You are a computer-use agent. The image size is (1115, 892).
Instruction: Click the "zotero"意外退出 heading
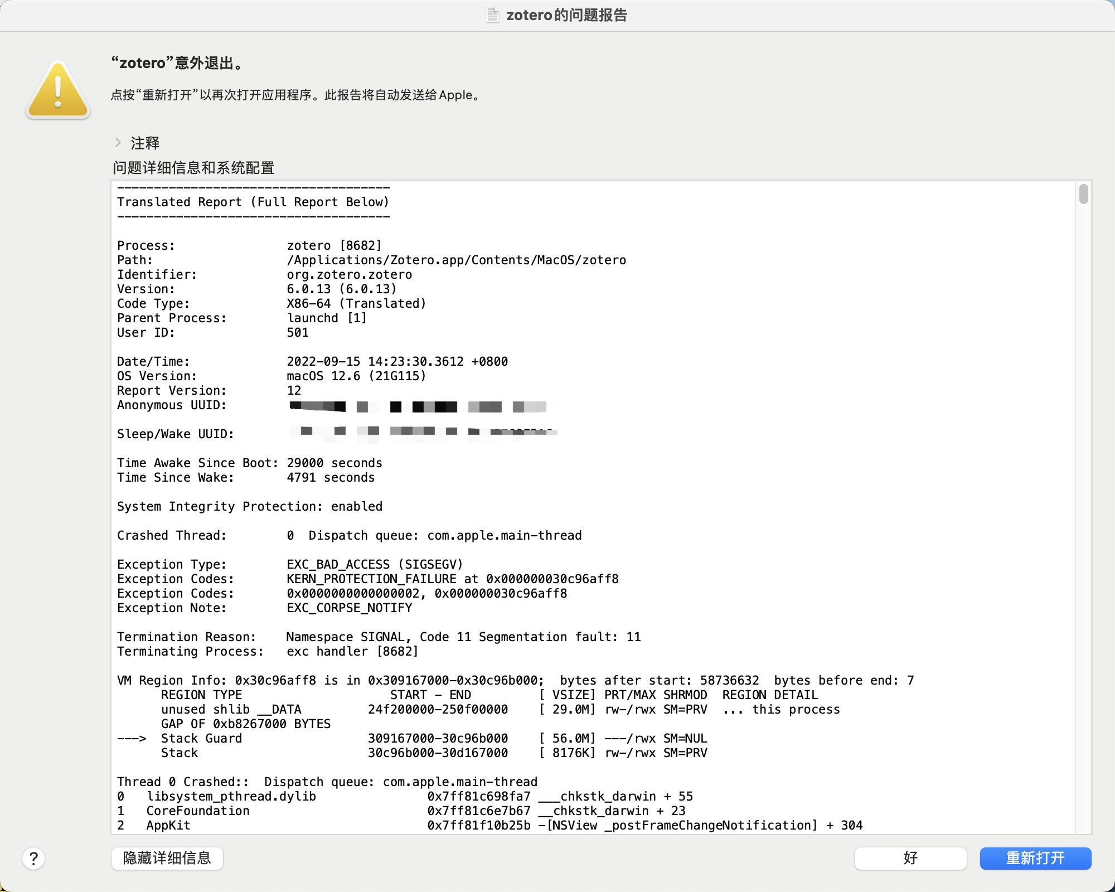178,63
